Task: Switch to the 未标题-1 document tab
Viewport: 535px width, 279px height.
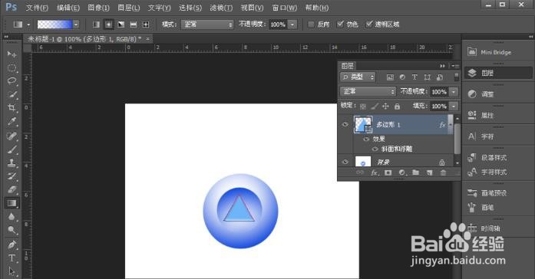Action: point(84,39)
